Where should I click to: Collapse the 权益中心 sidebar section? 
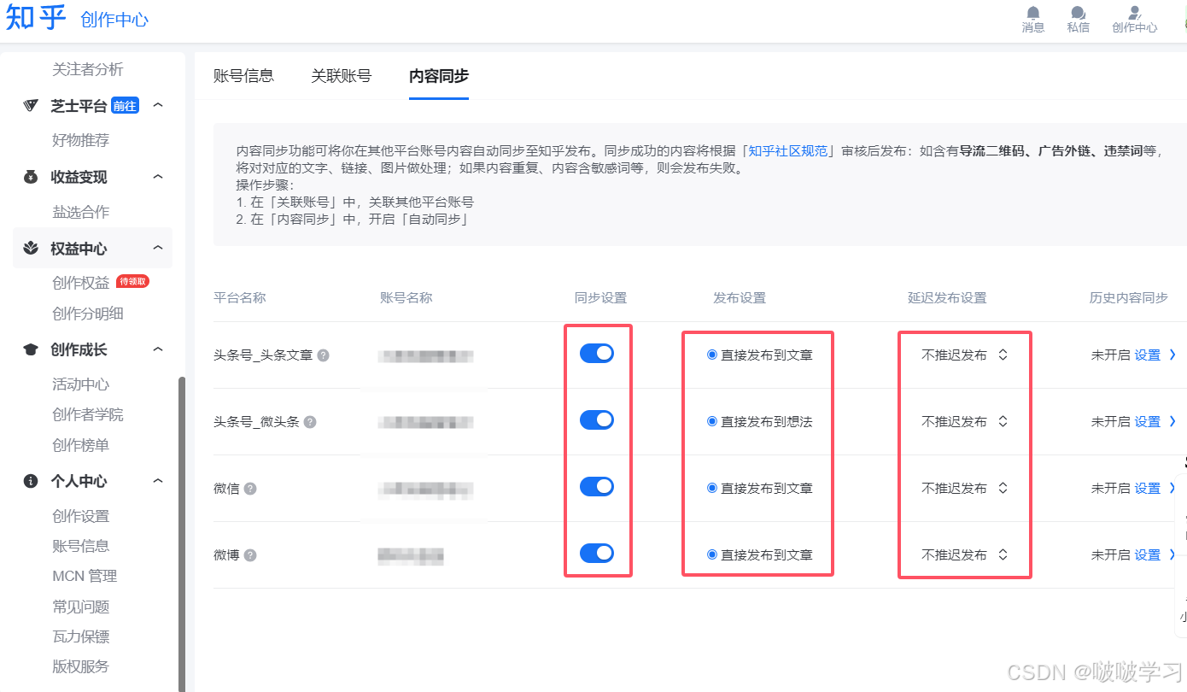coord(158,248)
